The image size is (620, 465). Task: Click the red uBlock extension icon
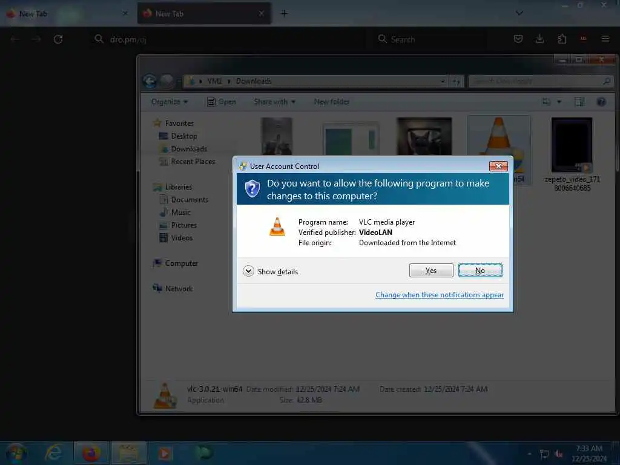tap(583, 39)
